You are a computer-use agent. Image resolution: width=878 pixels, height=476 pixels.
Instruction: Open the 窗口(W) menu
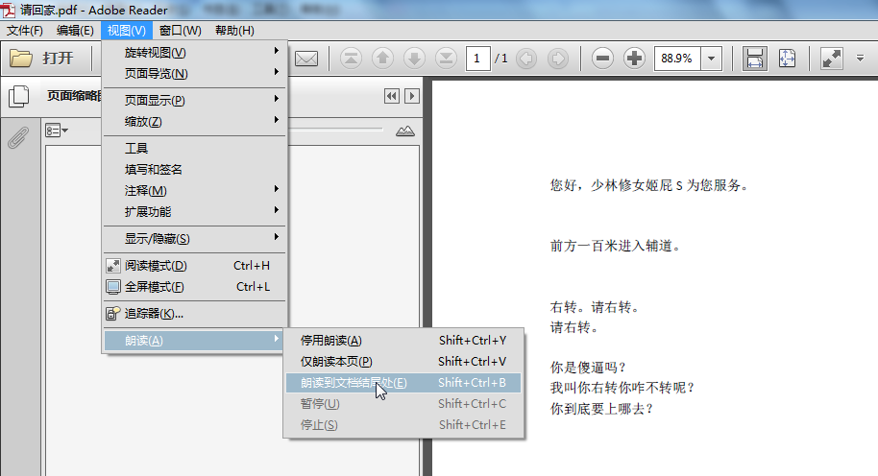[x=180, y=31]
